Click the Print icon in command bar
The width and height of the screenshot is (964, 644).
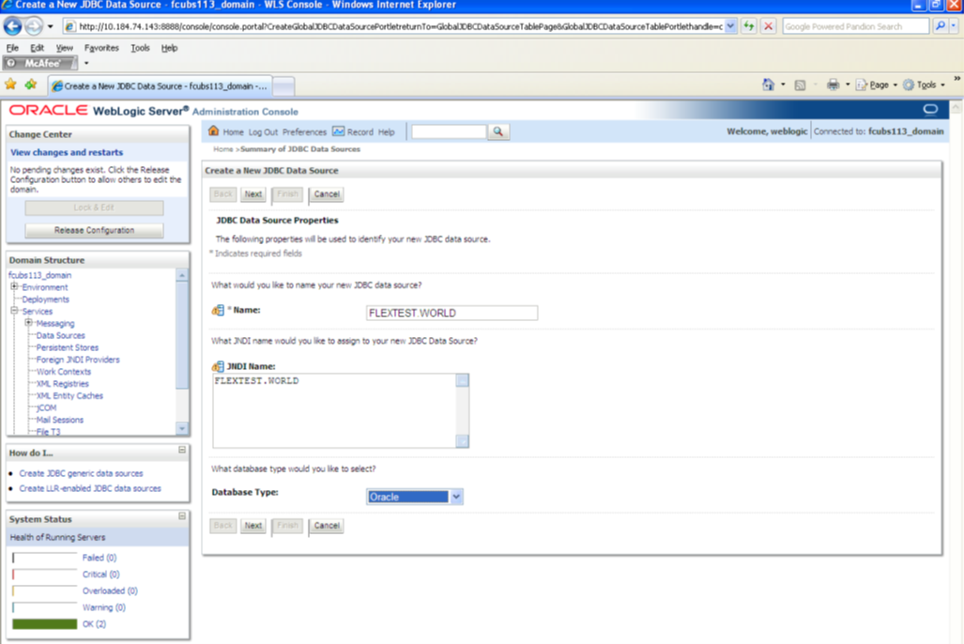point(833,84)
